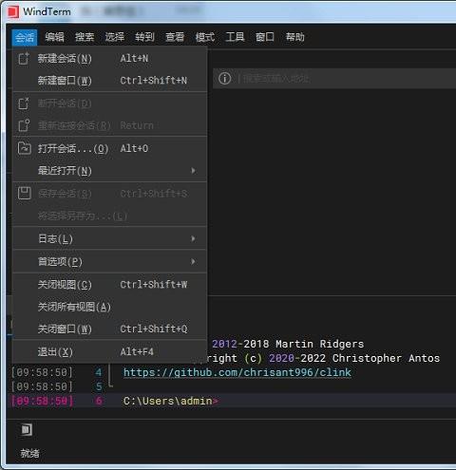This screenshot has width=456, height=470.
Task: Expand the 最近打开(N) submenu
Action: tap(109, 171)
